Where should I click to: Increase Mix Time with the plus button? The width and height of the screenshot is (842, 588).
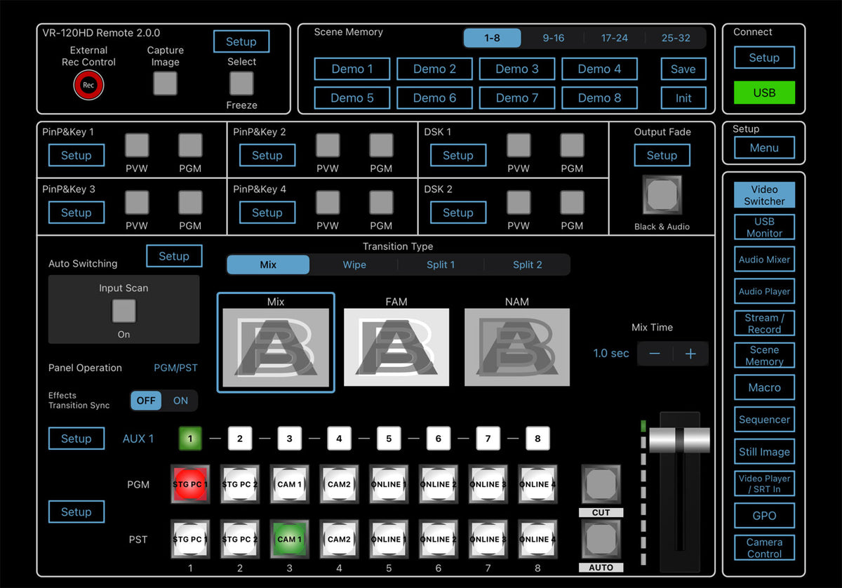(690, 354)
